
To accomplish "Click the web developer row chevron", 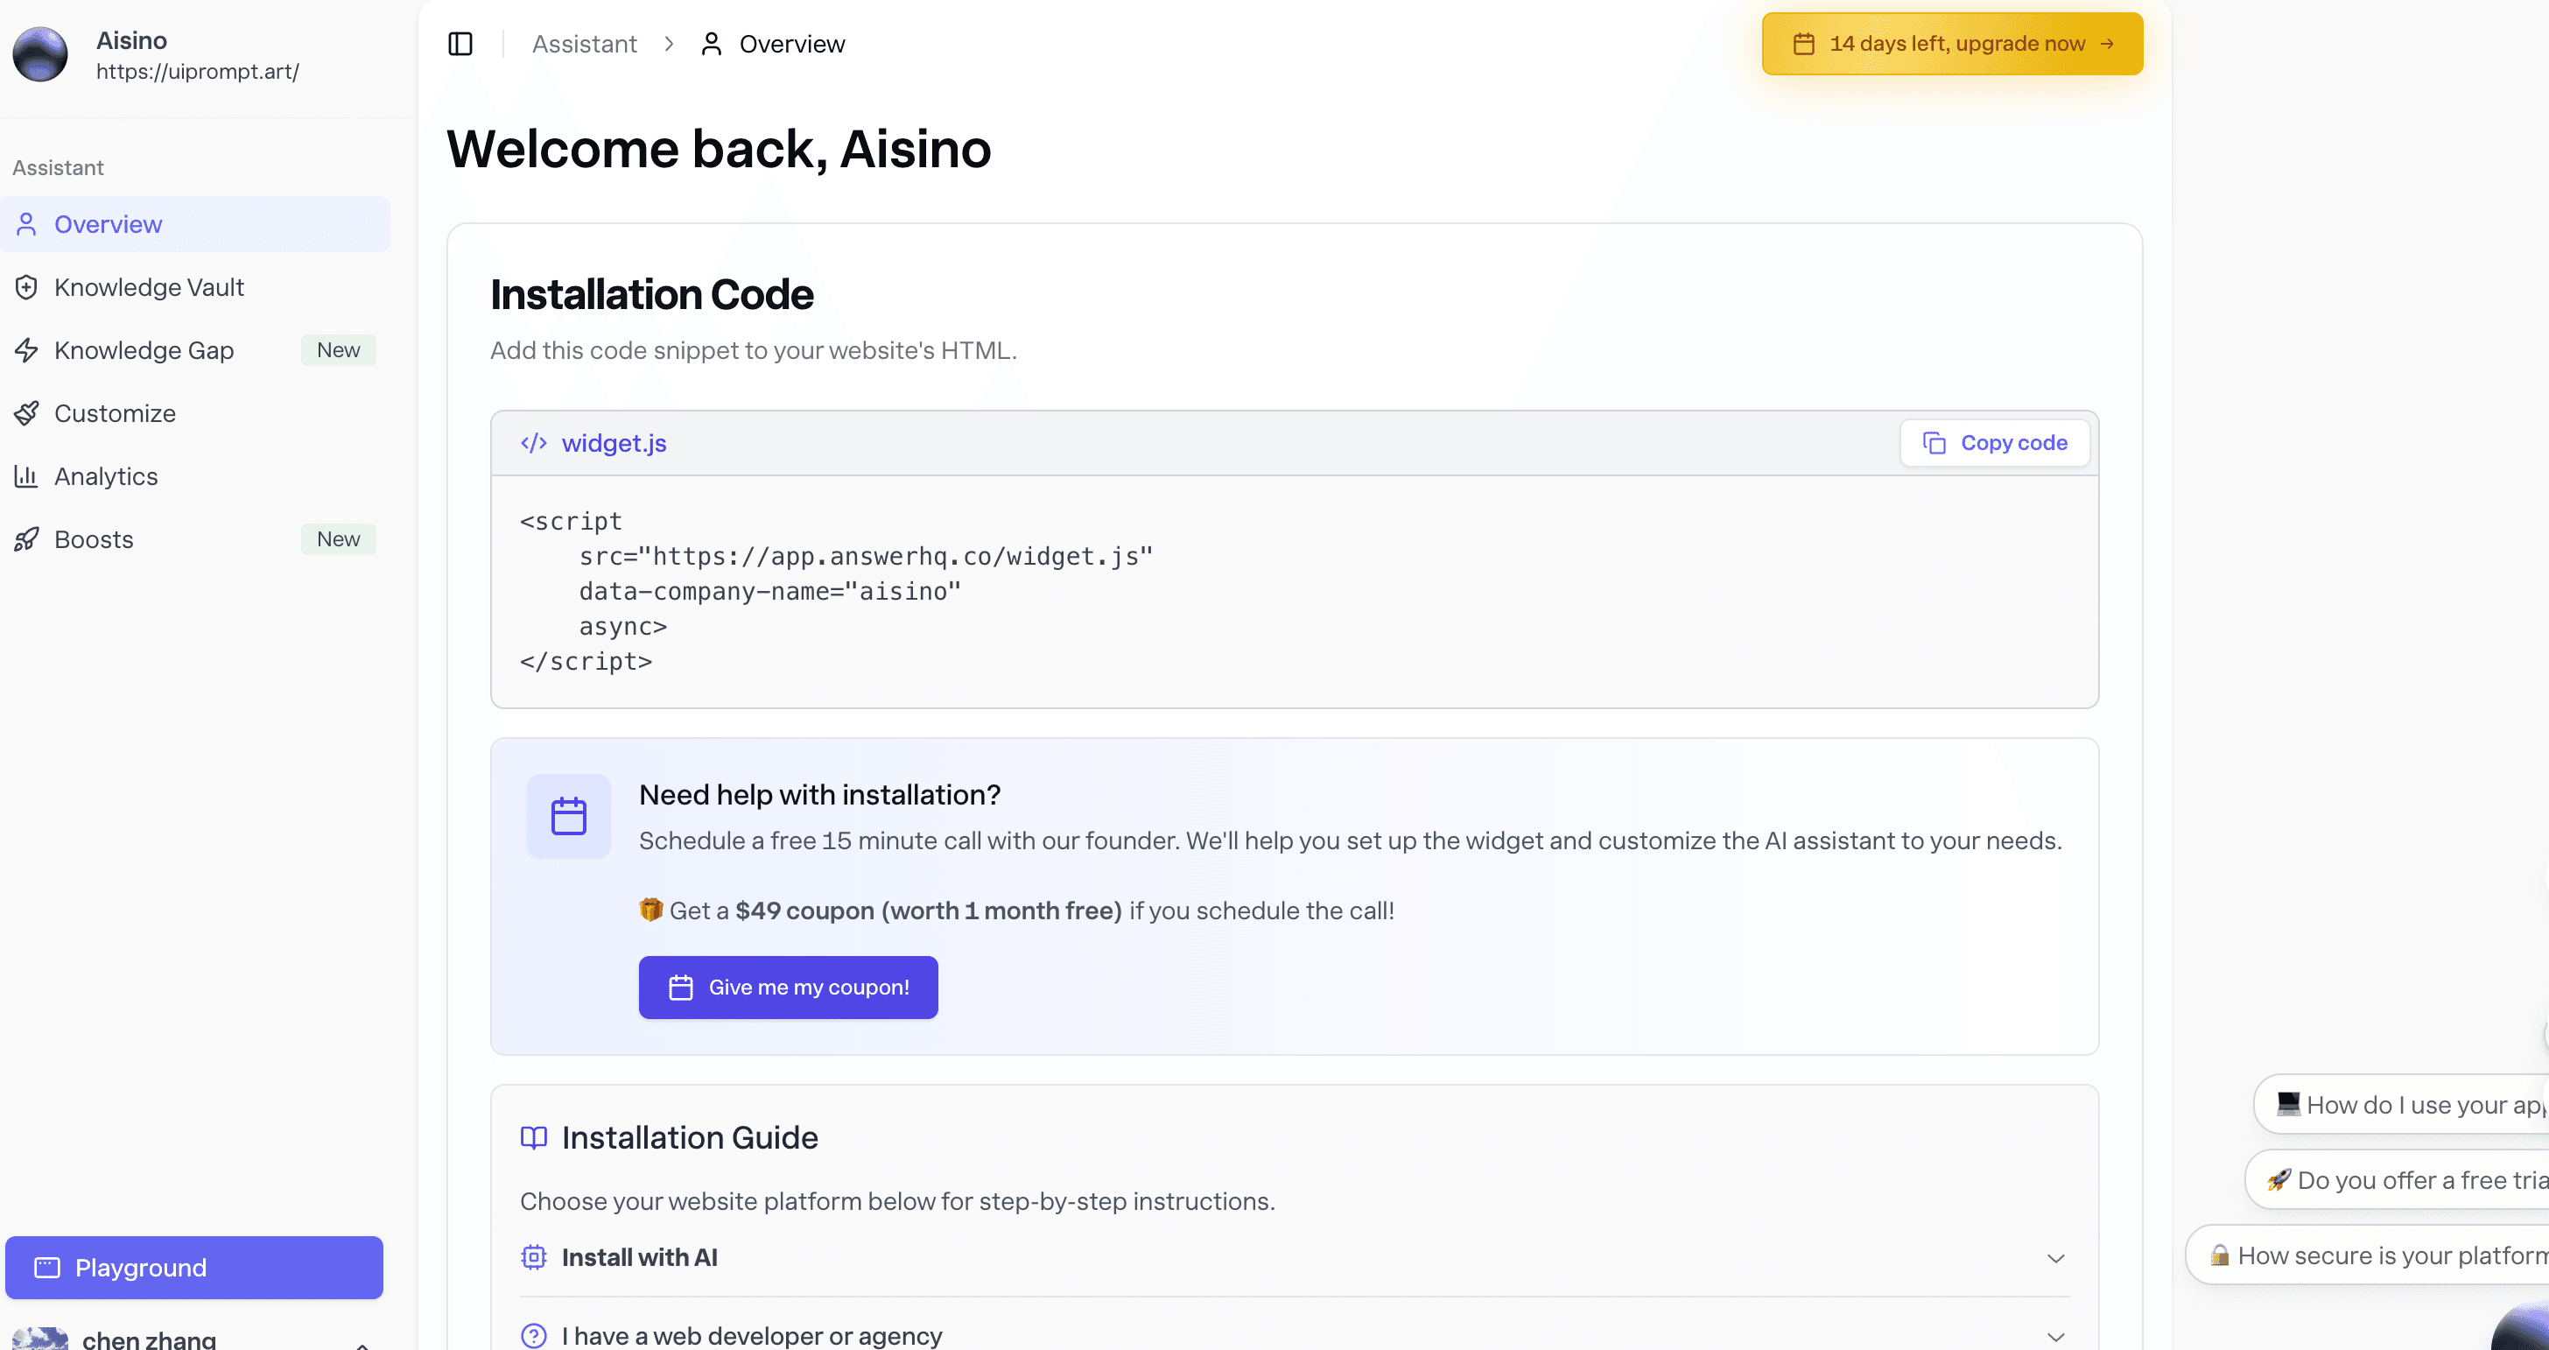I will 2055,1336.
